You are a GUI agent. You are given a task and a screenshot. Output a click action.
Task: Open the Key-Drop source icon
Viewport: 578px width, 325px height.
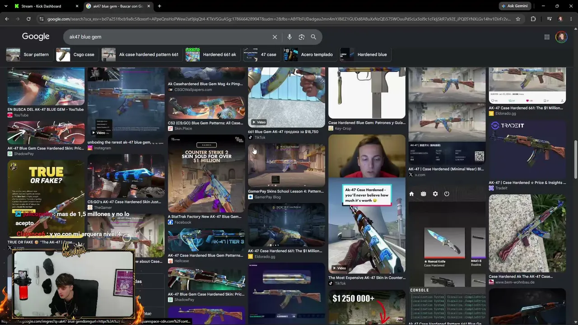[x=331, y=129]
